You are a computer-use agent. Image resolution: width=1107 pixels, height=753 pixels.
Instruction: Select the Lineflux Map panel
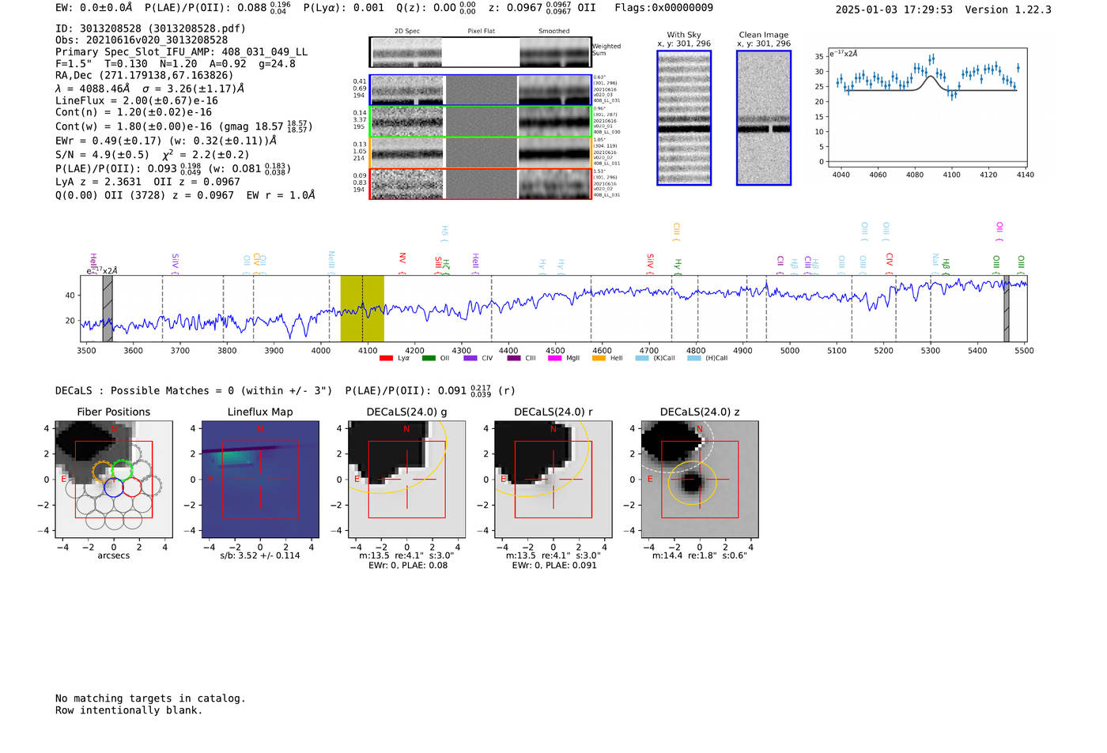coord(260,479)
